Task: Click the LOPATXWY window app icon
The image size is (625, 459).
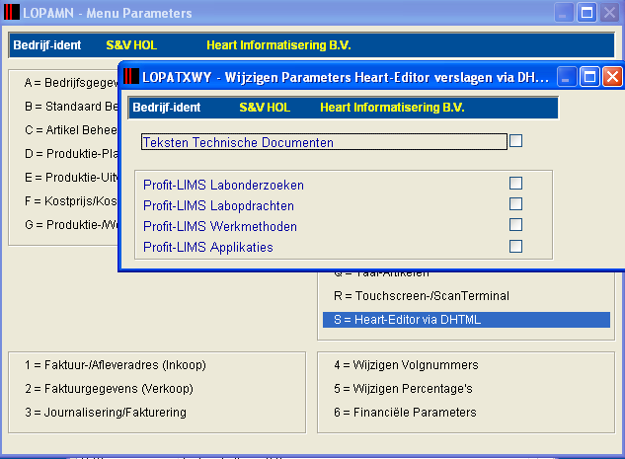Action: [131, 76]
